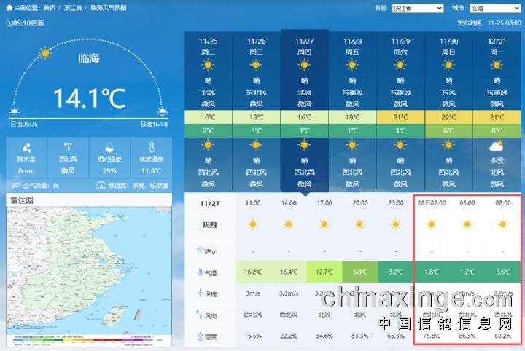Switch to the 12/01 周一 forecast tab
Image resolution: width=525 pixels, height=351 pixels.
pos(497,47)
